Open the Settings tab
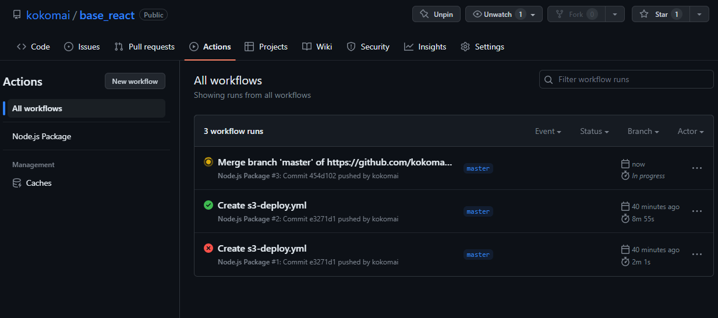Screen dimensions: 718x318 482,47
